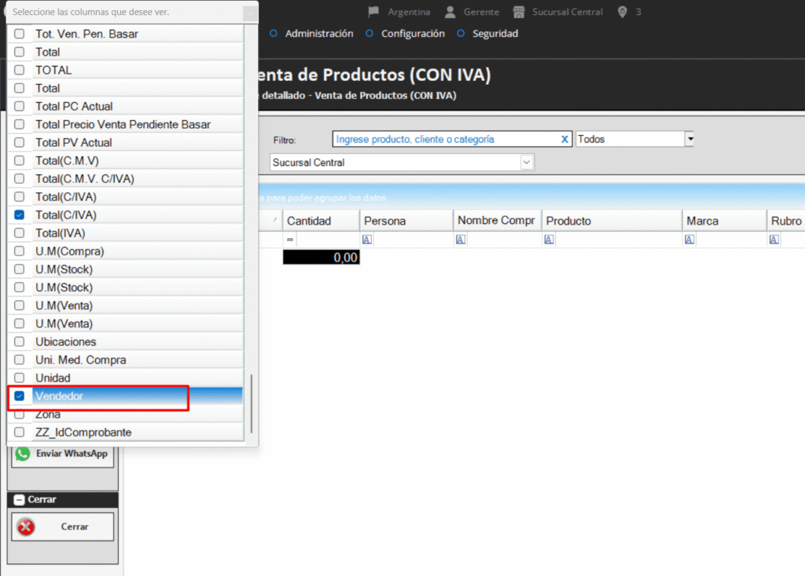
Task: Click the Argentina flag icon
Action: [x=373, y=12]
